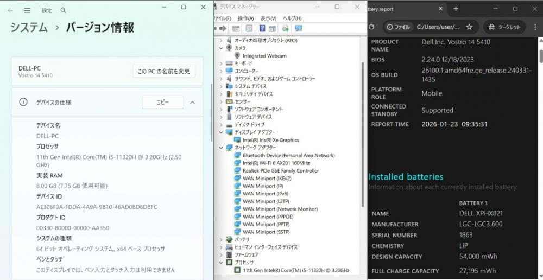This screenshot has width=543, height=280.
Task: Expand システム デバイス category
Action: pyautogui.click(x=222, y=86)
